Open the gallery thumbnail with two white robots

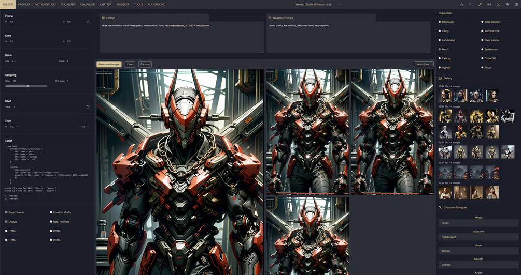pos(445,152)
